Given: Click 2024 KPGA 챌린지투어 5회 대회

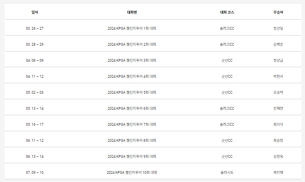Looking at the screenshot, I should [x=132, y=92].
